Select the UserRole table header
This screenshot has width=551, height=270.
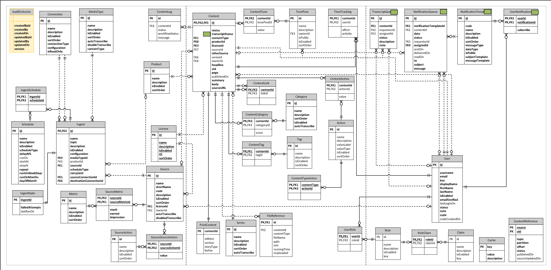click(350, 230)
